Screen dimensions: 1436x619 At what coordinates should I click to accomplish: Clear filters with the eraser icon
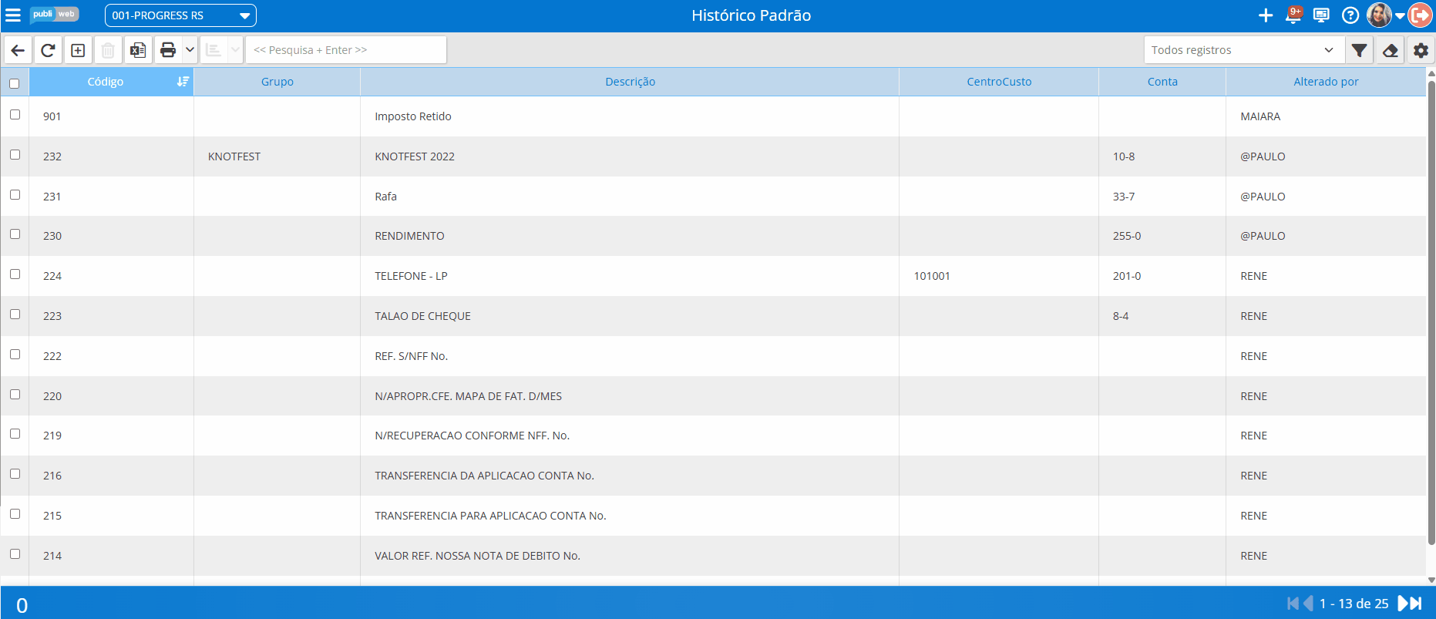coord(1390,50)
